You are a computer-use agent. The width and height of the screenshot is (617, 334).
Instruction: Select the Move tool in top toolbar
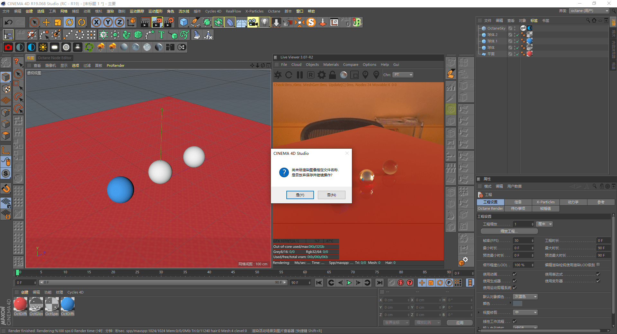(x=46, y=22)
